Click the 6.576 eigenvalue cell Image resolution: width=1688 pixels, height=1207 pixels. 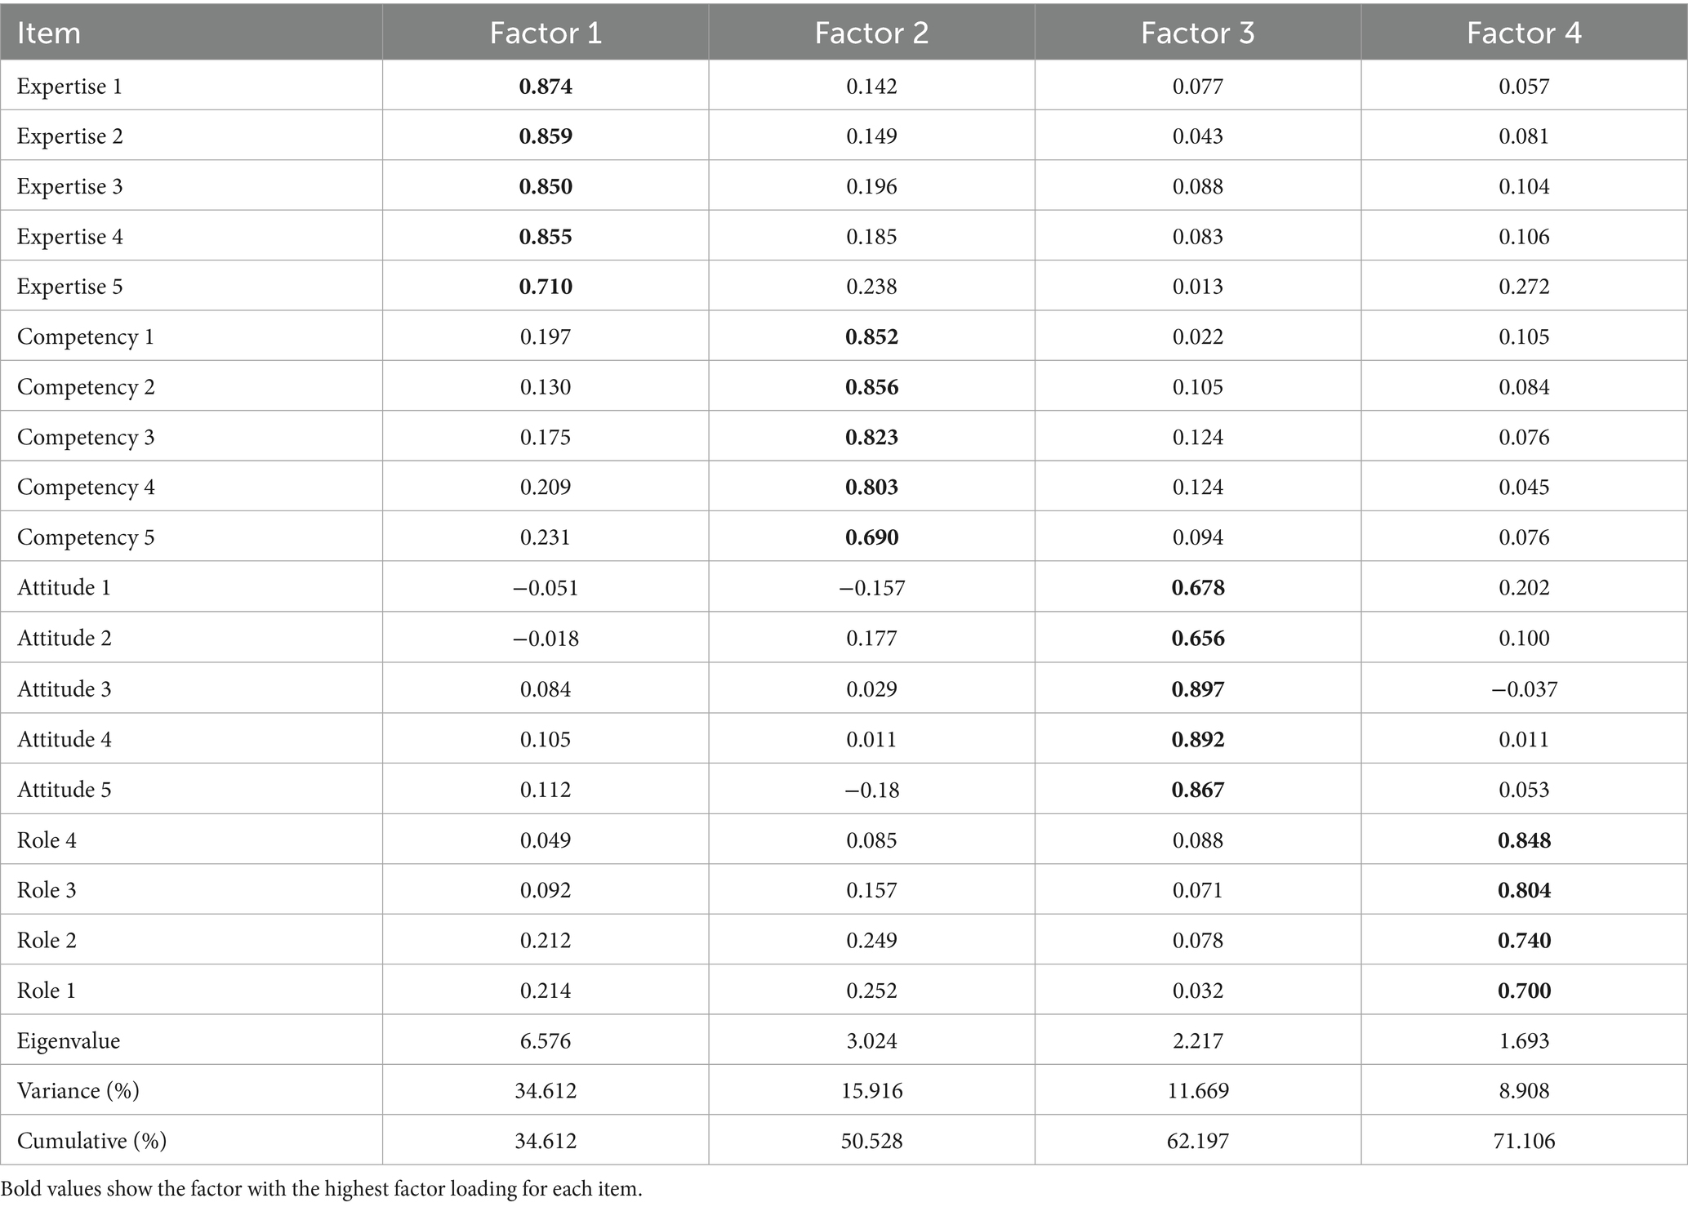[546, 1041]
